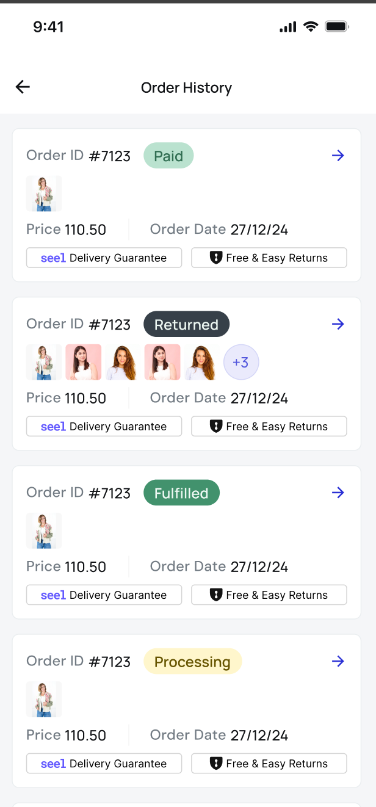Open product thumbnail in the Paid order
The image size is (376, 807).
pos(44,194)
